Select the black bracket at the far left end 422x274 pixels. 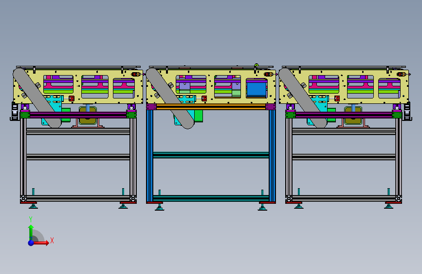coord(14,111)
